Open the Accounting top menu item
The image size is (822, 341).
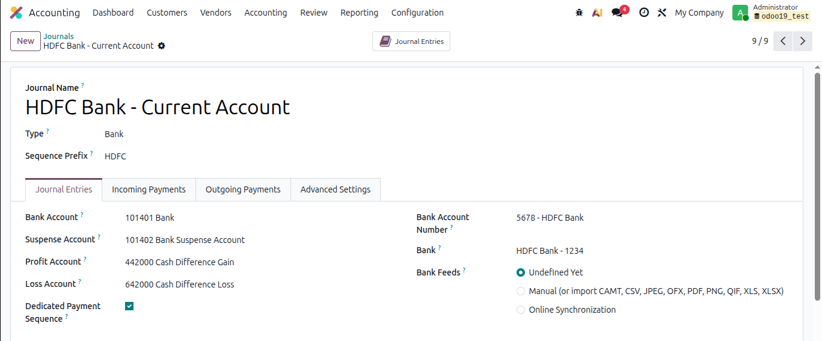coord(266,13)
